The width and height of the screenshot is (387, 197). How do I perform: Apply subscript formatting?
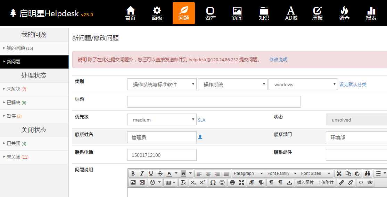(193, 182)
